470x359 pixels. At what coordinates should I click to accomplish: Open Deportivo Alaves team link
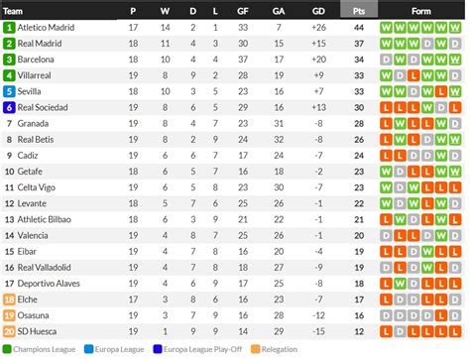coord(49,284)
